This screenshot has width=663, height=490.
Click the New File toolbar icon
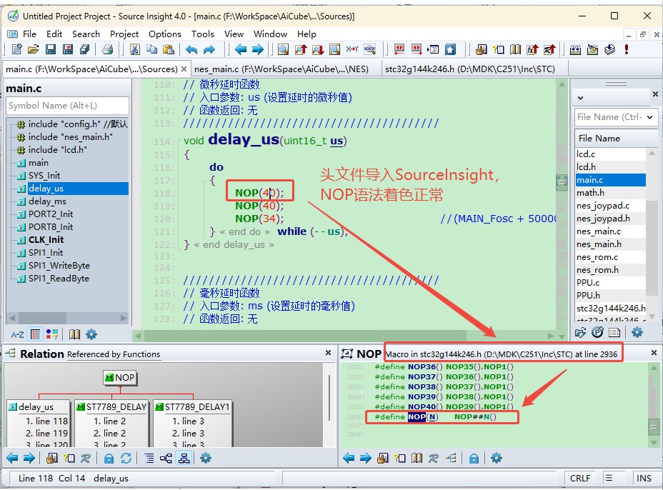(17, 49)
